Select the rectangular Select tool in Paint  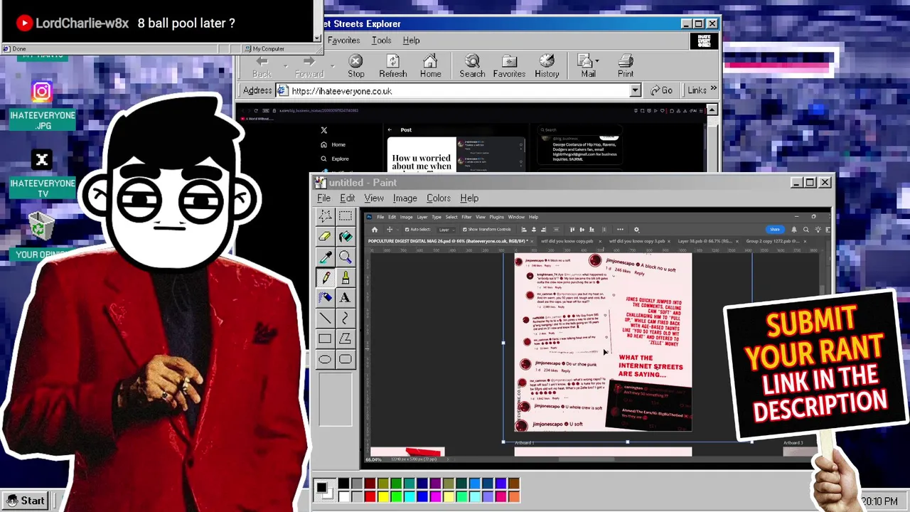[346, 215]
